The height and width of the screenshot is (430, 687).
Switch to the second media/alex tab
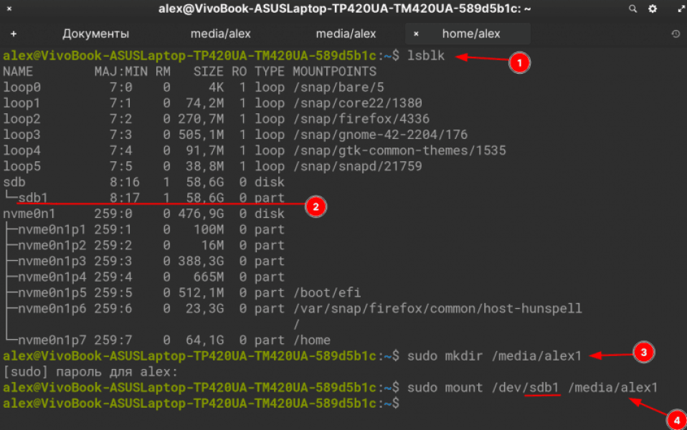point(346,33)
